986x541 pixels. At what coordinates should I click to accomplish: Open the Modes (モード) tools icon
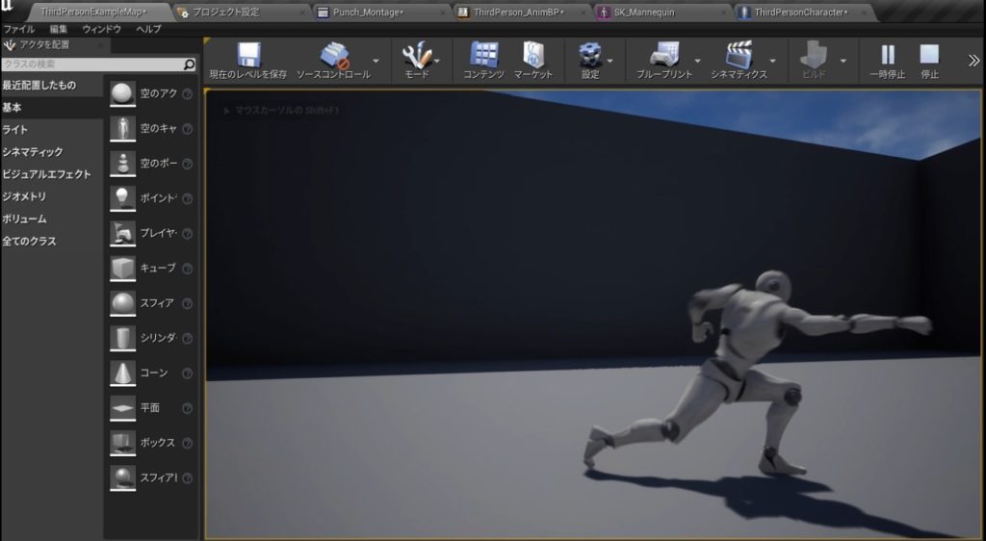click(416, 55)
